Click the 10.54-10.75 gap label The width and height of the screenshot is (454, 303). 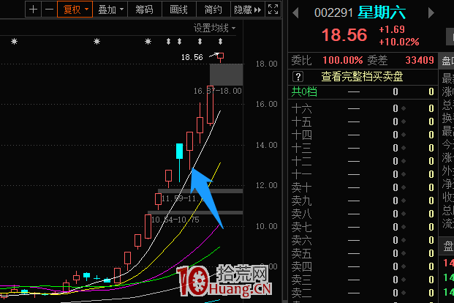tap(175, 220)
